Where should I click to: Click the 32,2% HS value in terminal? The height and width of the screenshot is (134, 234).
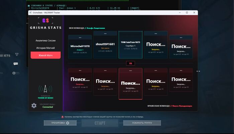tap(115, 8)
